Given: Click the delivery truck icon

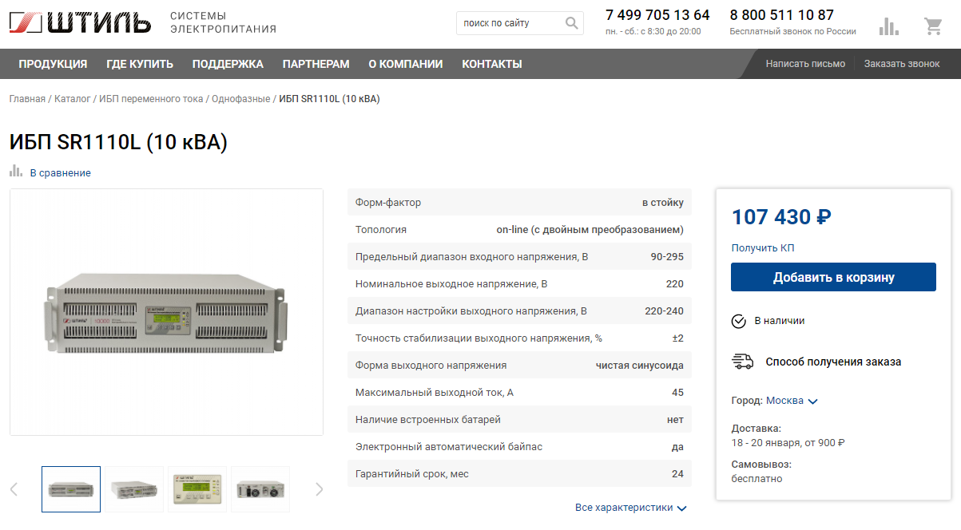Looking at the screenshot, I should pyautogui.click(x=743, y=362).
